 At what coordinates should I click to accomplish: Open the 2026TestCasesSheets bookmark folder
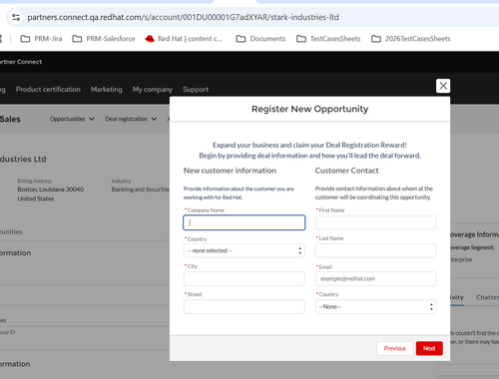click(x=411, y=39)
